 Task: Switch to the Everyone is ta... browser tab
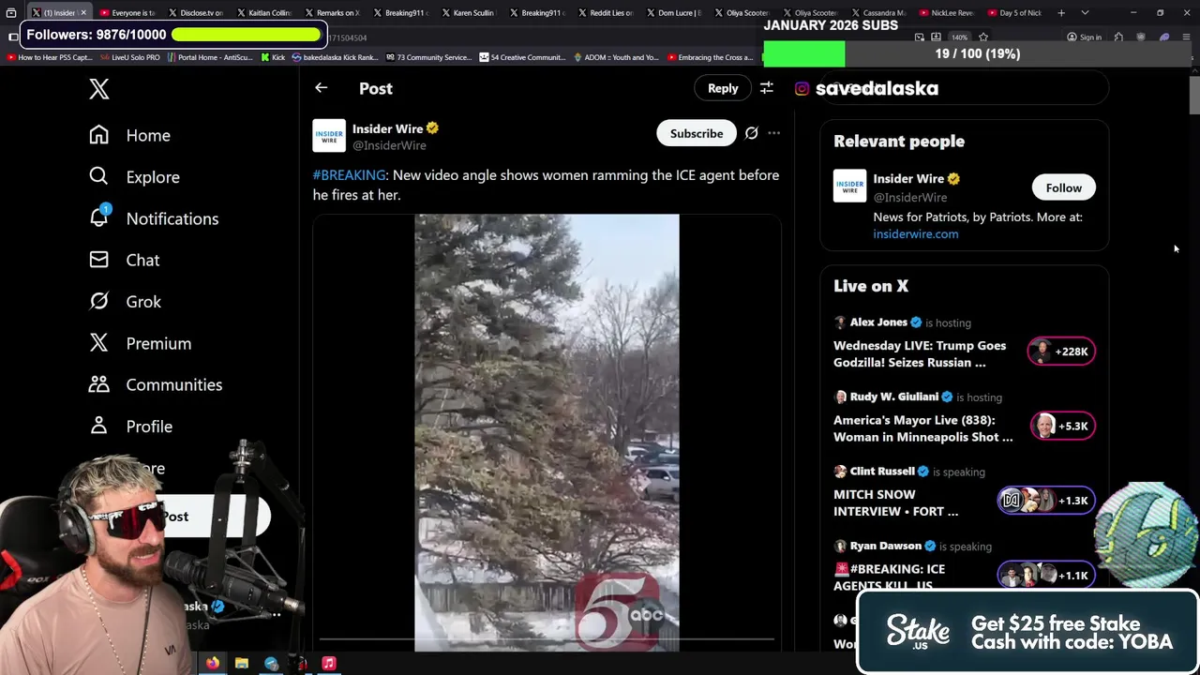tap(128, 13)
